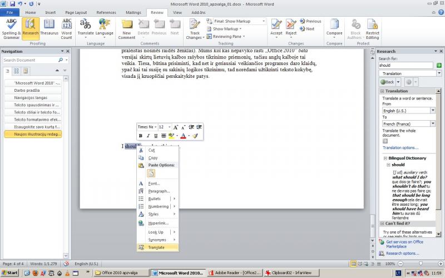The height and width of the screenshot is (278, 445).
Task: Open the Translate ribbon button
Action: click(x=86, y=29)
